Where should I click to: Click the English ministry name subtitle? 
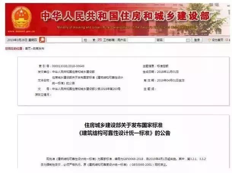point(127,27)
